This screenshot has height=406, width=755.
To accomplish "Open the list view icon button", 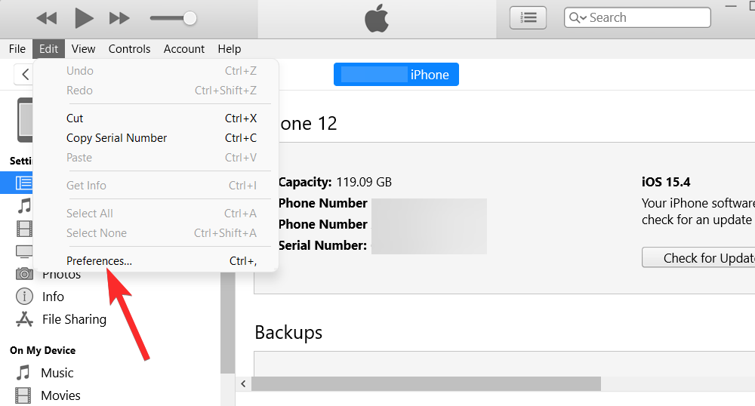I will [528, 17].
